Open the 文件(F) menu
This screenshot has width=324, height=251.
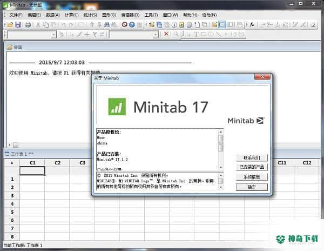click(x=16, y=15)
